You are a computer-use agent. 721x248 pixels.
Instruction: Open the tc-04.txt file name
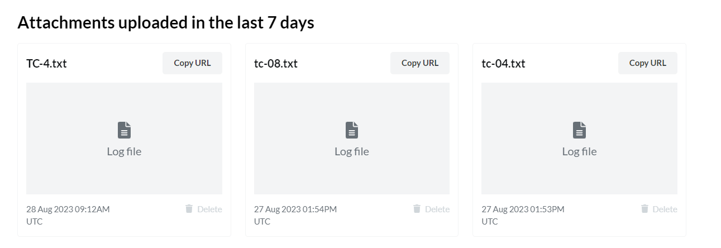pos(503,63)
